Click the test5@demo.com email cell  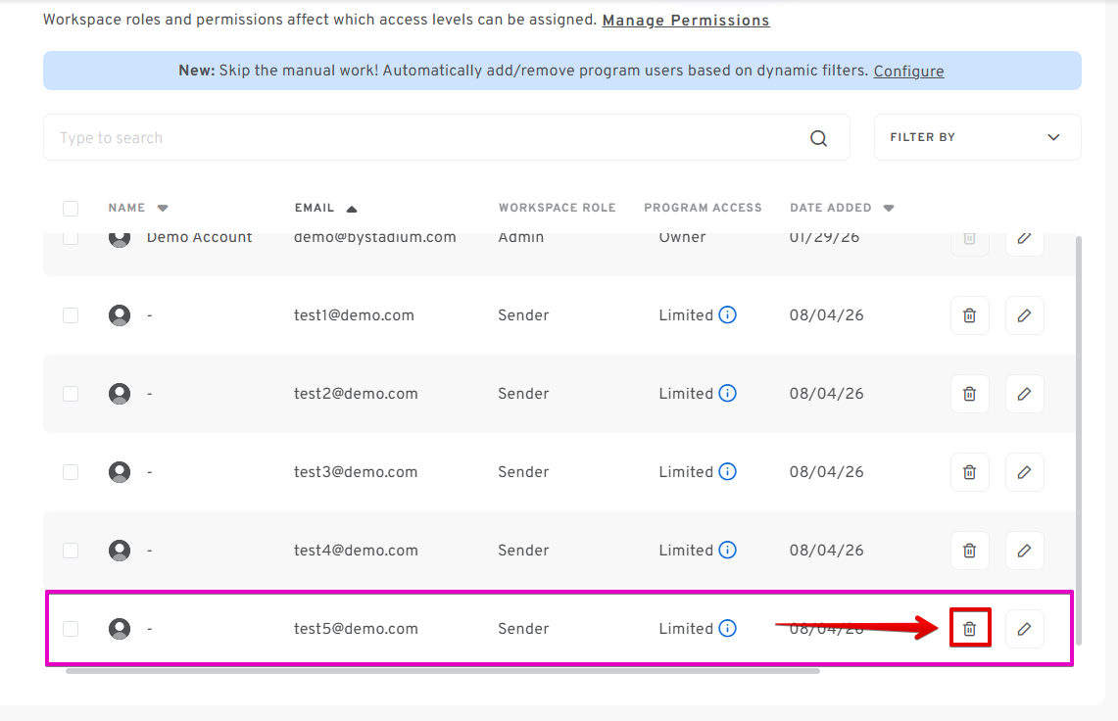pyautogui.click(x=356, y=629)
